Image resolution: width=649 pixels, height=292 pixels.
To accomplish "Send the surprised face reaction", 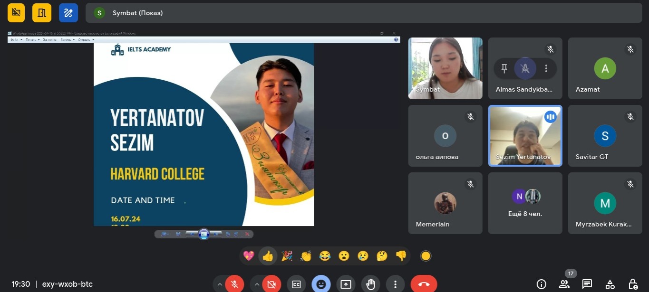I will coord(344,256).
